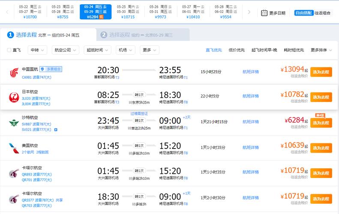Select date 05-26 周日 priced ¥9973
339x214 pixels.
[161, 12]
